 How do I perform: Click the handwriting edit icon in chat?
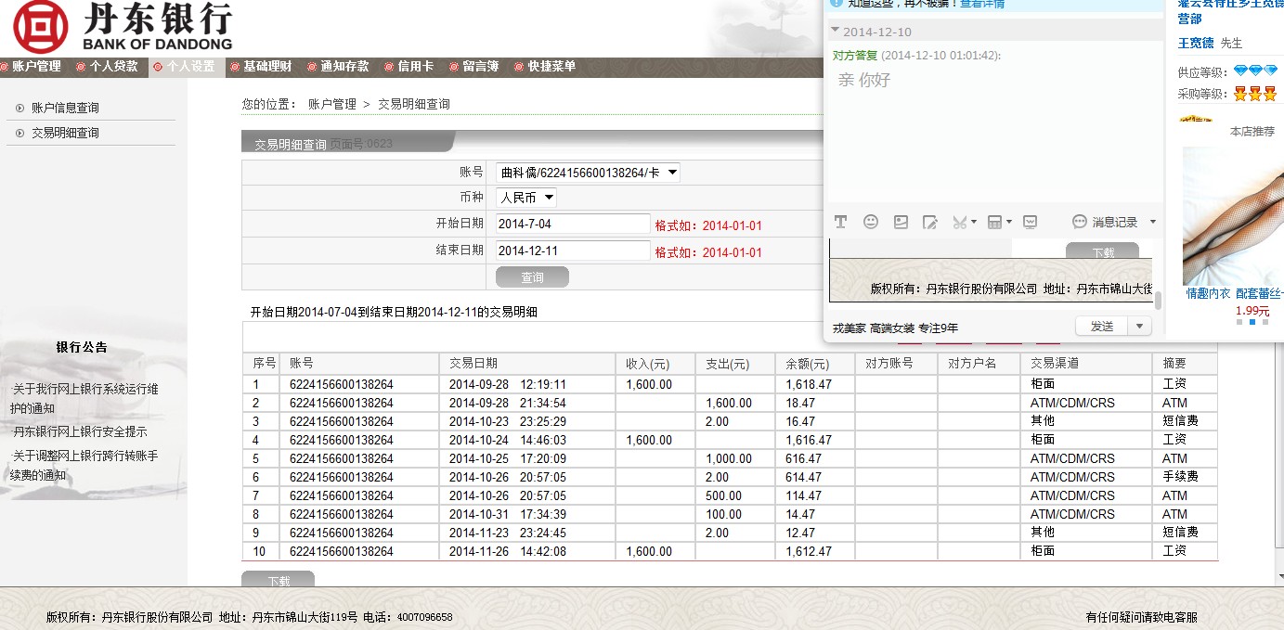[x=929, y=222]
